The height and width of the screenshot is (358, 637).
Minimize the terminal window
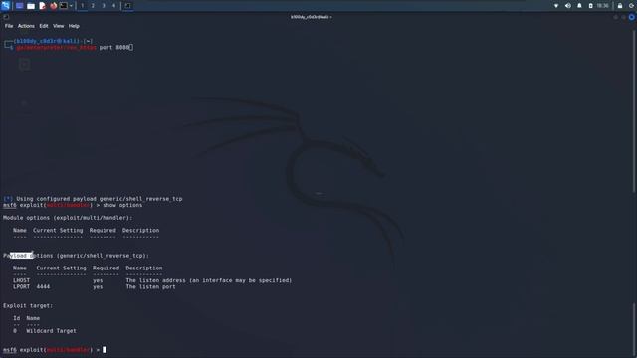pos(616,17)
